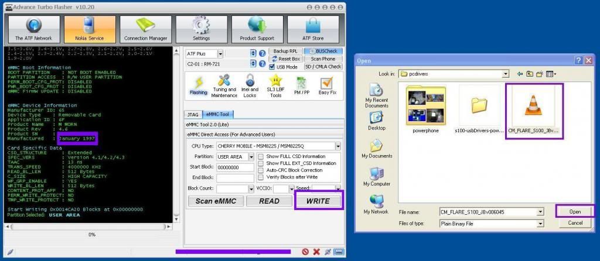Expand the CPU Type dropdown

[337, 146]
